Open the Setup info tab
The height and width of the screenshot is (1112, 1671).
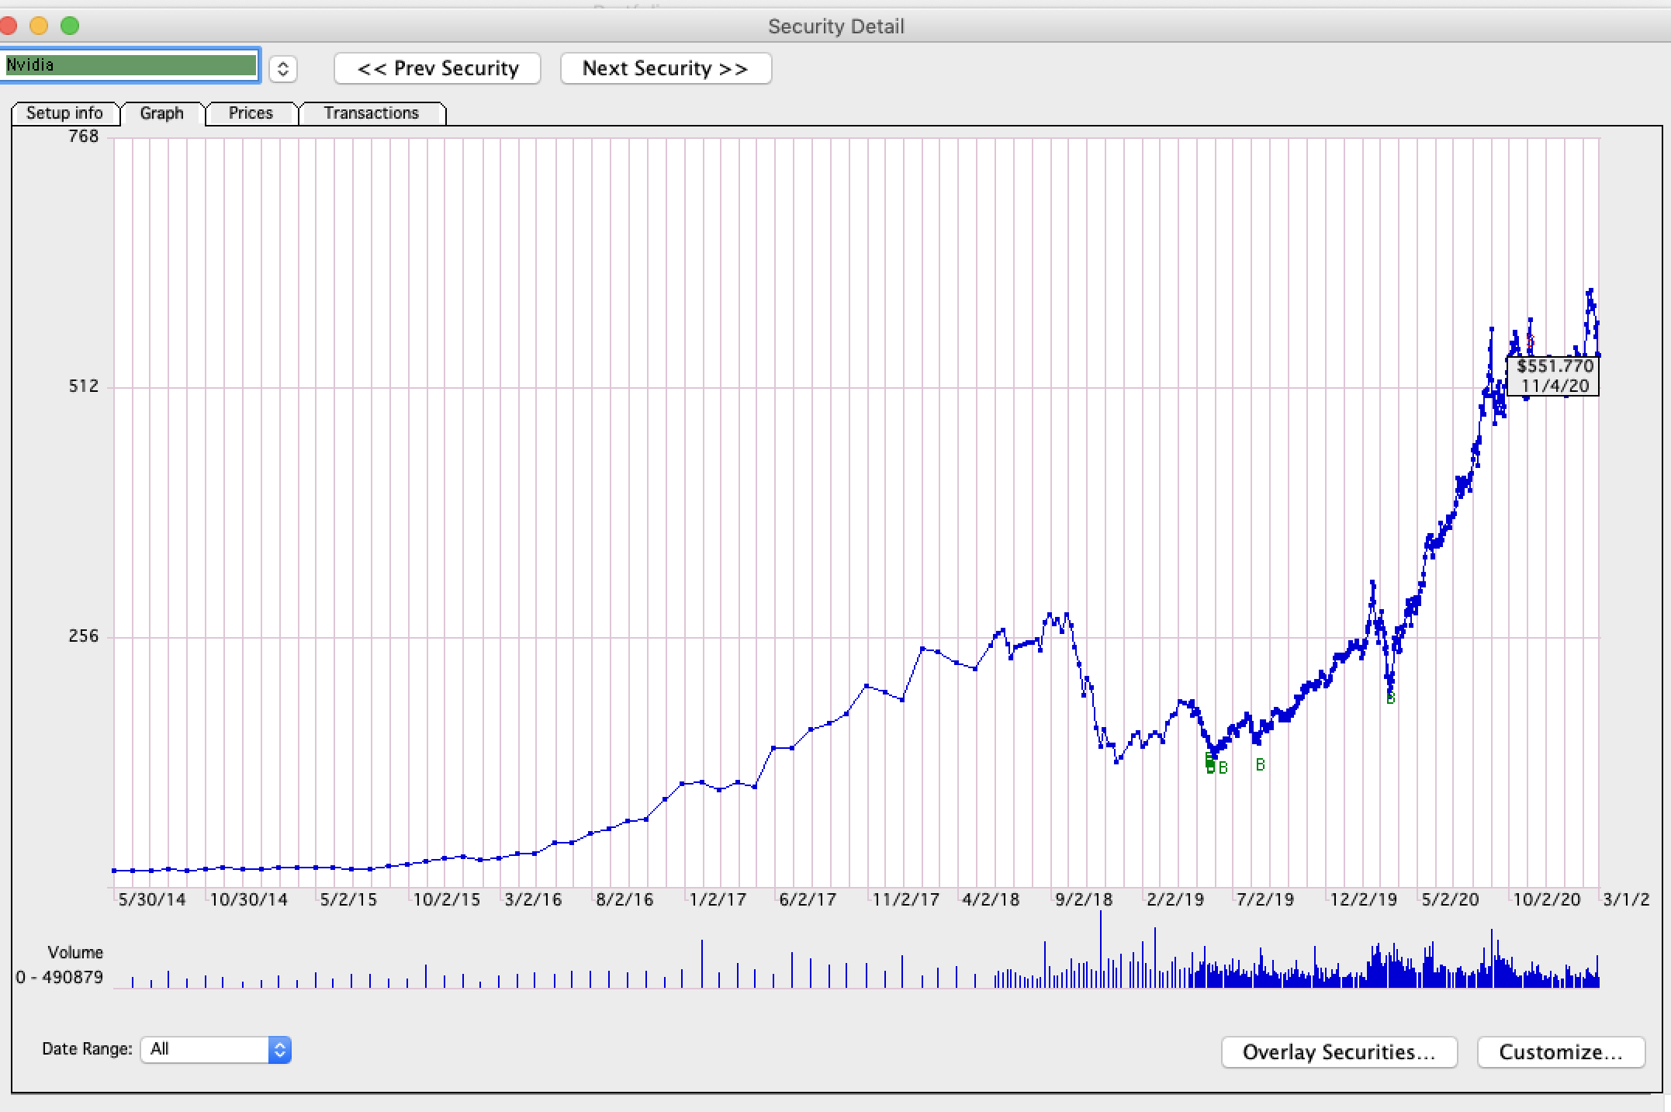tap(65, 113)
